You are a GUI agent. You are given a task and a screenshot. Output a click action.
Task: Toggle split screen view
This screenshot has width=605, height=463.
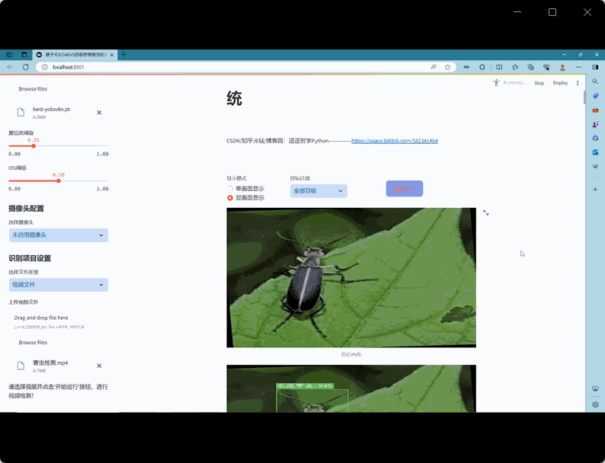[x=499, y=67]
